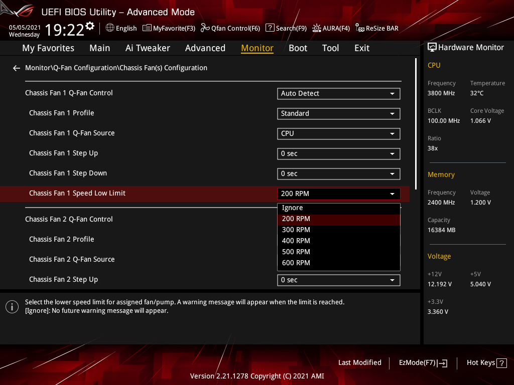
Task: Click Last Modified button
Action: pos(359,363)
